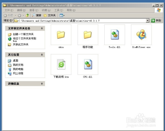
Task: Go to 网上邻居 via link
Action: pos(18,73)
